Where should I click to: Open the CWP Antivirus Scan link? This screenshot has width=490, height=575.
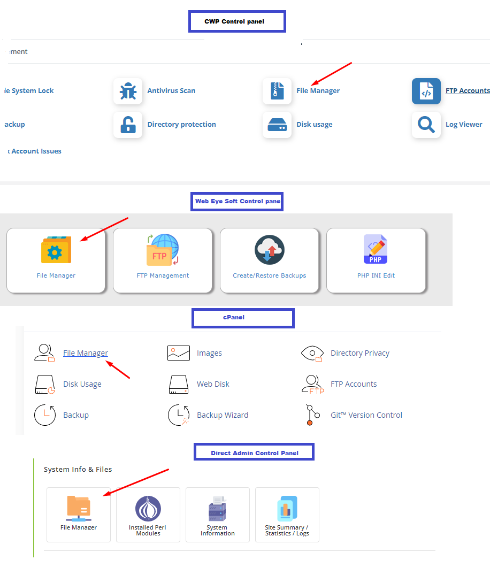171,90
